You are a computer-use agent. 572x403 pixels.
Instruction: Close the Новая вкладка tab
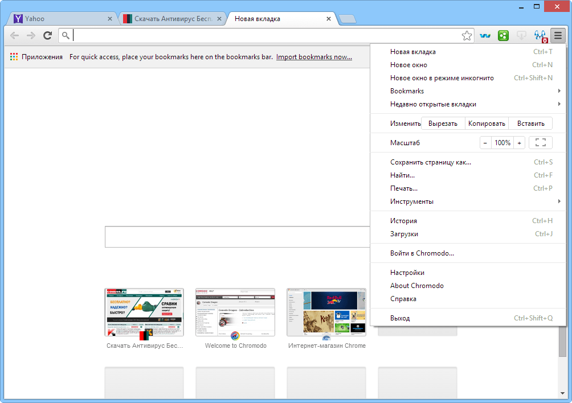(x=329, y=19)
